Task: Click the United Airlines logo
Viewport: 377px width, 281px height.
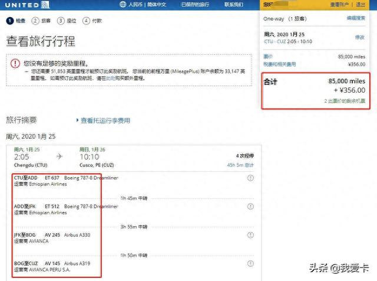Action: coord(27,5)
